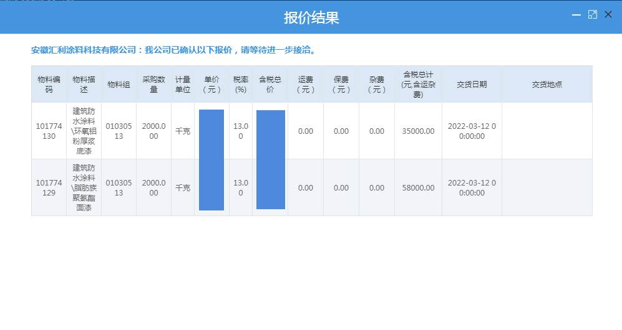Select the 交货日期 column header
The height and width of the screenshot is (330, 622).
[x=472, y=84]
